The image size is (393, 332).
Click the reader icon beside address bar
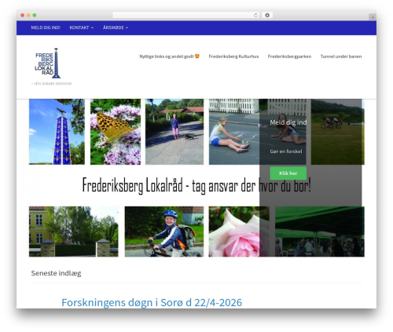(267, 16)
